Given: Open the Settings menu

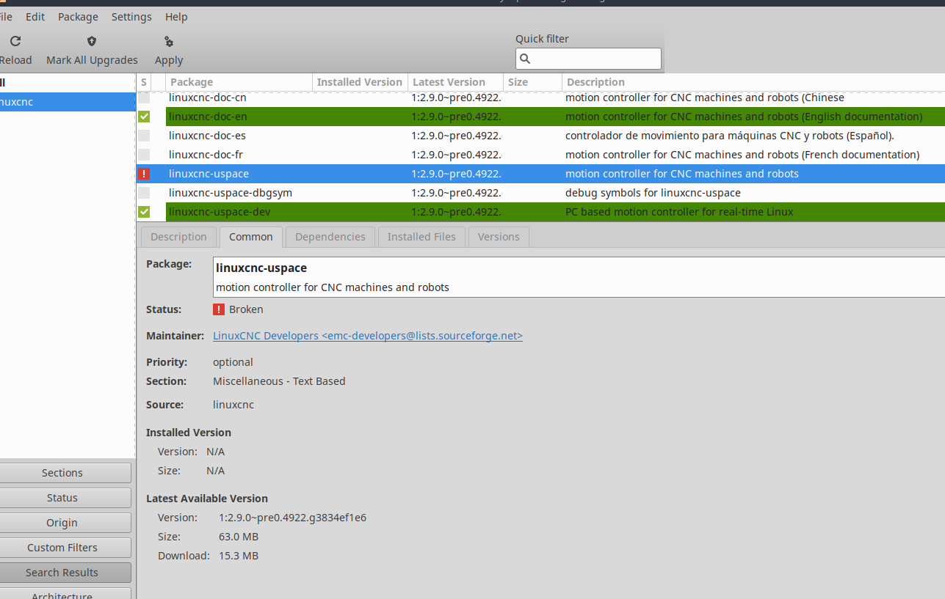Looking at the screenshot, I should coord(131,16).
